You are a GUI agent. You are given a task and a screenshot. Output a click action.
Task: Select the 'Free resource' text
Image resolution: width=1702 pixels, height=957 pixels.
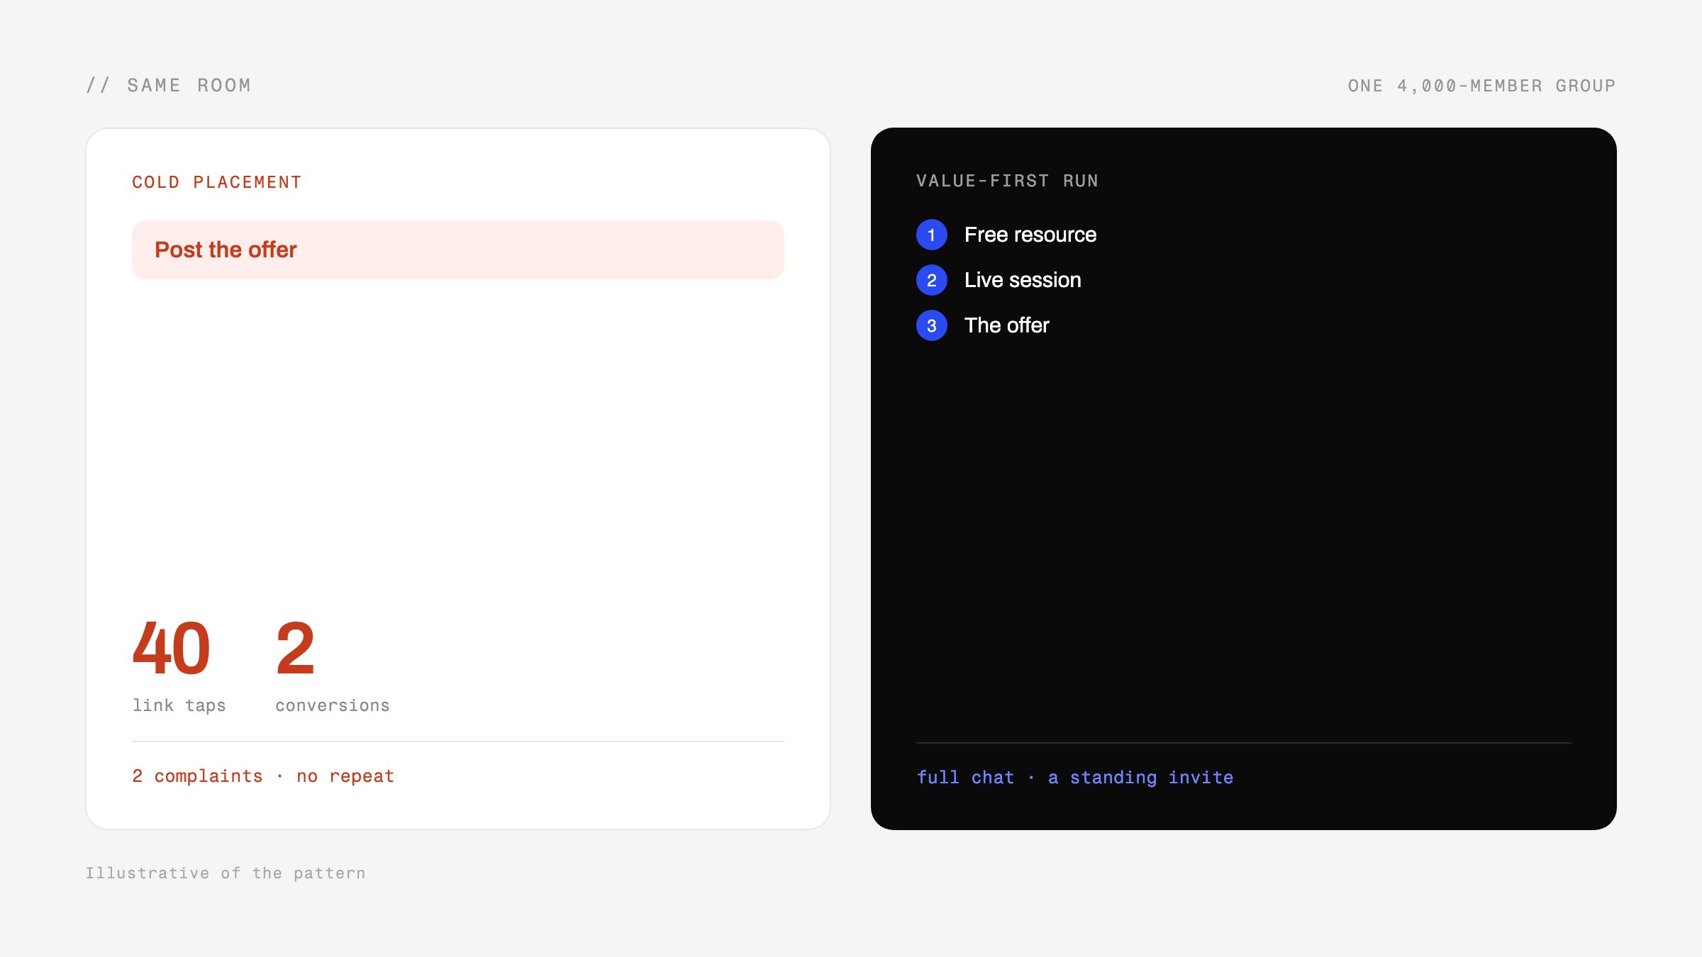pos(1030,235)
